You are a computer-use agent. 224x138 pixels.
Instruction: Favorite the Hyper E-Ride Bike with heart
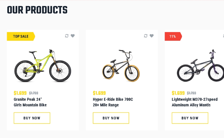tap(151, 36)
